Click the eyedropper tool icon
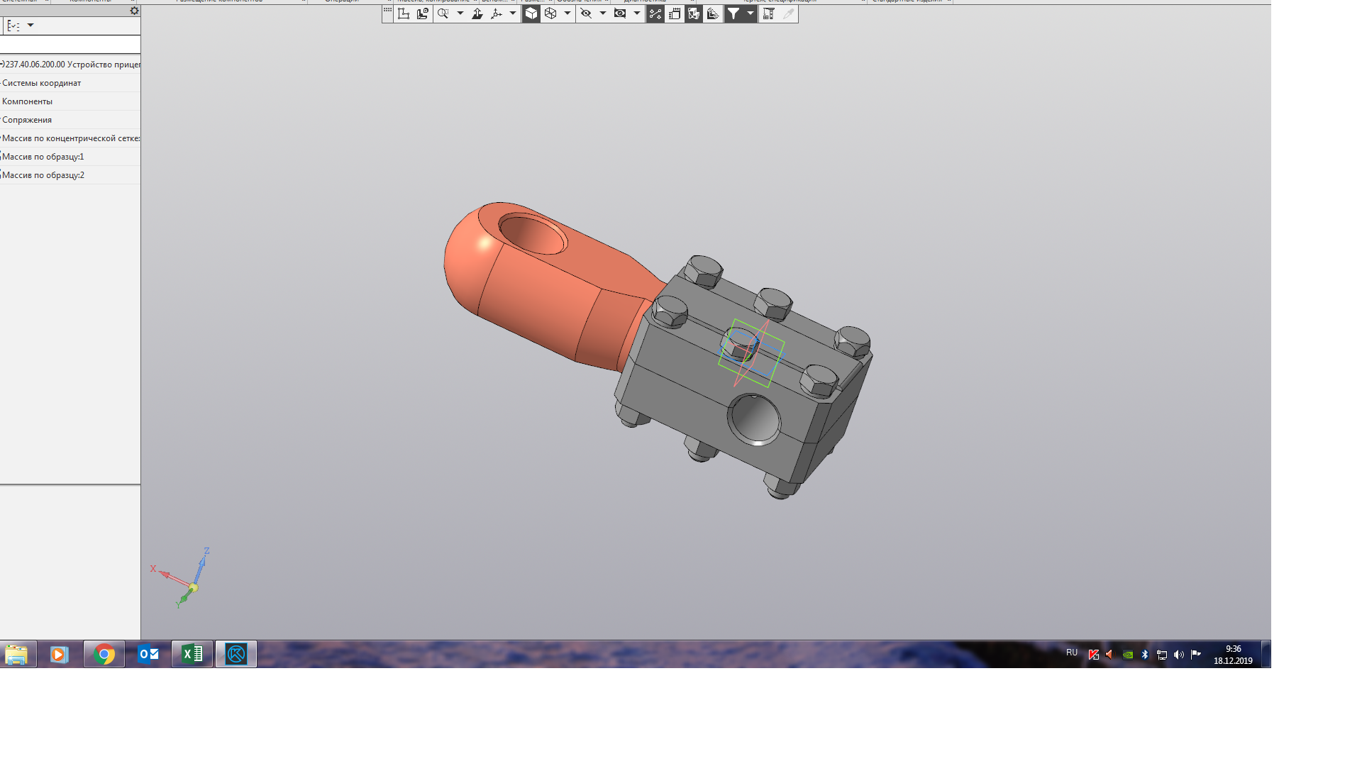 coord(788,13)
